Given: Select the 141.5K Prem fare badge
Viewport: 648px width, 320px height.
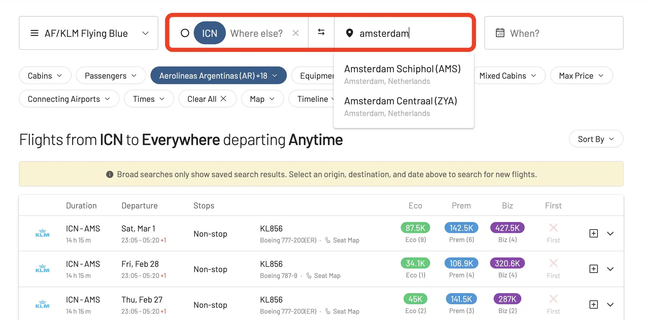Looking at the screenshot, I should (461, 299).
